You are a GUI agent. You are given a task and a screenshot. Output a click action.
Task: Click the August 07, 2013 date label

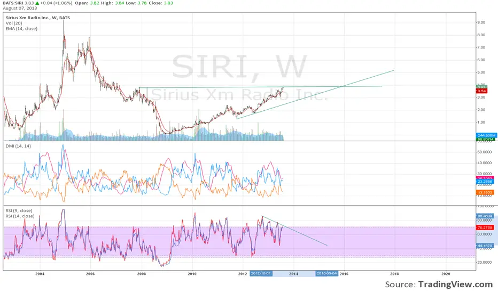tap(20, 8)
